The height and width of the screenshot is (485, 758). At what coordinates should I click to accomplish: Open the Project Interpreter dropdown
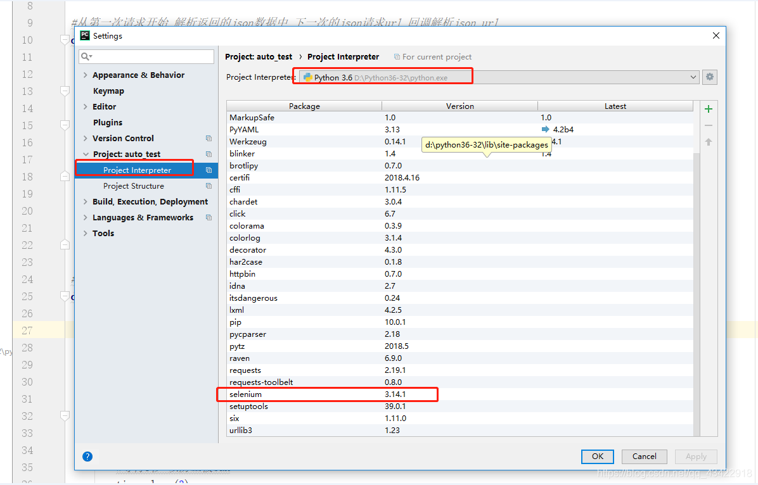click(x=693, y=77)
